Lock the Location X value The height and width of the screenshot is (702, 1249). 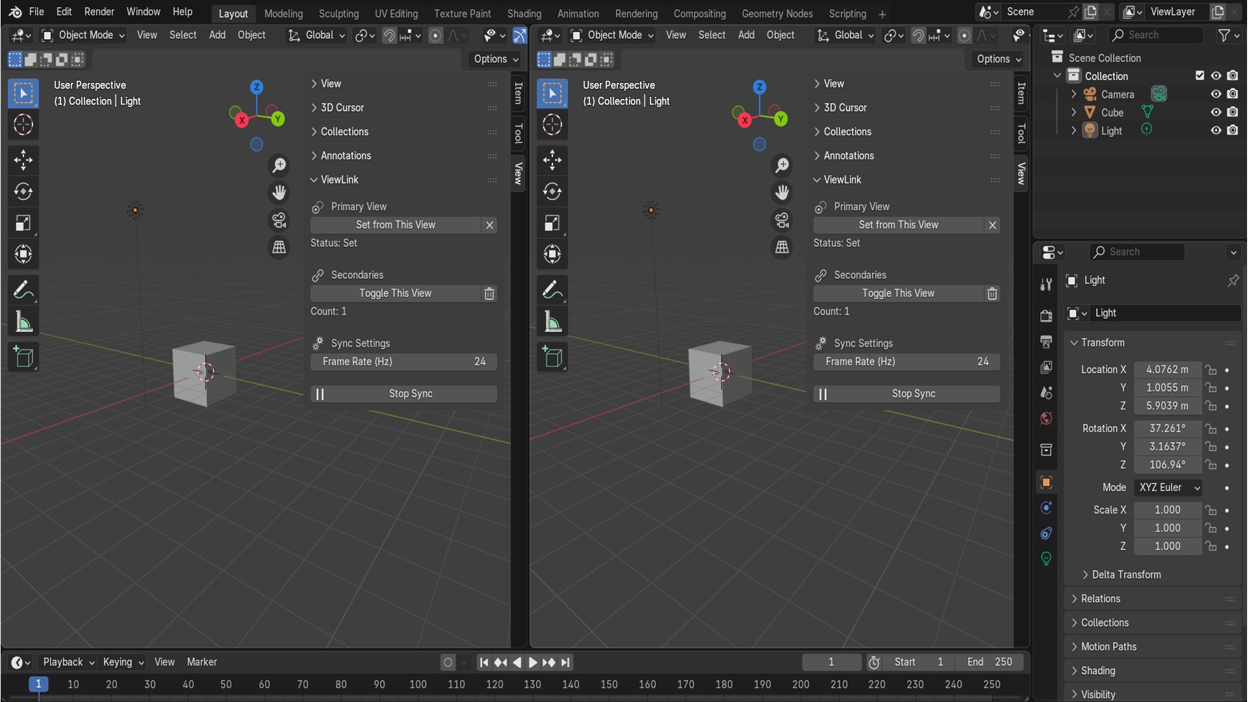(x=1211, y=370)
